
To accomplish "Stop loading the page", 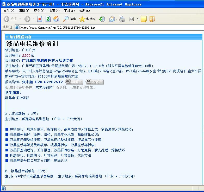I will [x=40, y=19].
